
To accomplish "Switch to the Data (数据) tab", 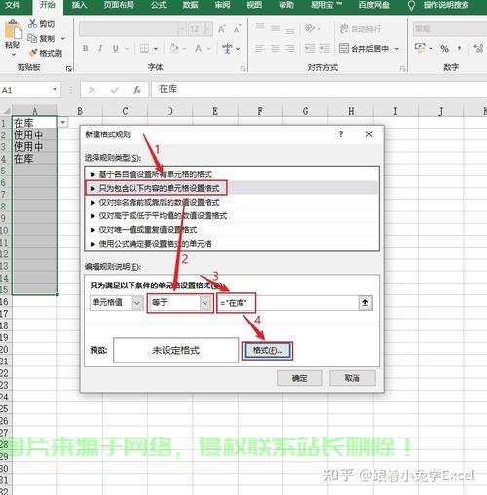I will 190,5.
